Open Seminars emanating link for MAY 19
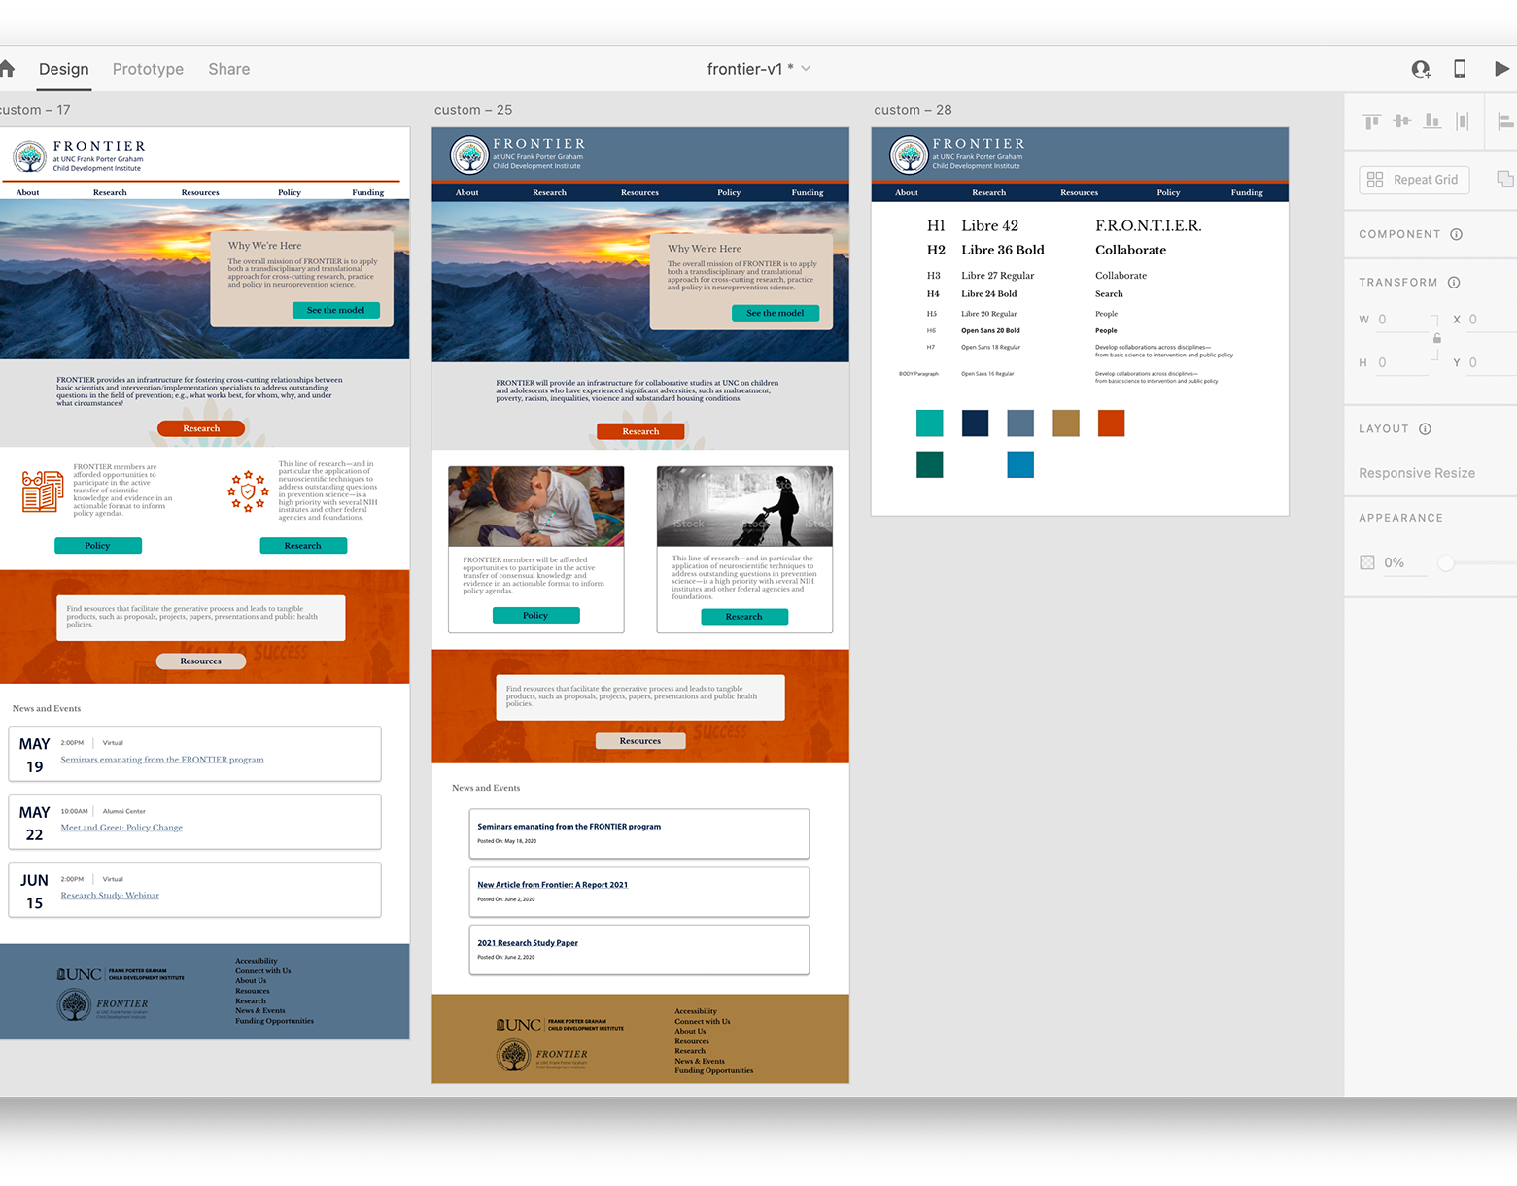 (x=162, y=760)
